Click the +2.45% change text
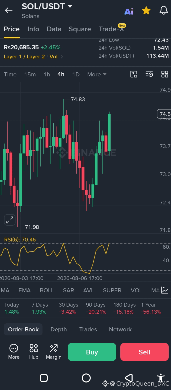Screen dimensions: 171x390 click(x=50, y=47)
